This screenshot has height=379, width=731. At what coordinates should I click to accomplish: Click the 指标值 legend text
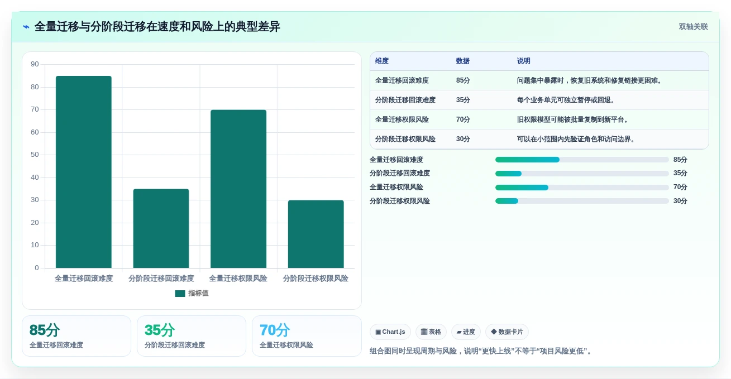(198, 294)
